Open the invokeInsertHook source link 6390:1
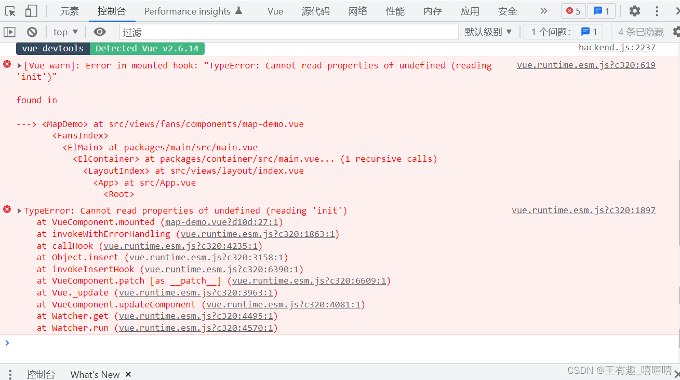Image resolution: width=680 pixels, height=380 pixels. 222,270
